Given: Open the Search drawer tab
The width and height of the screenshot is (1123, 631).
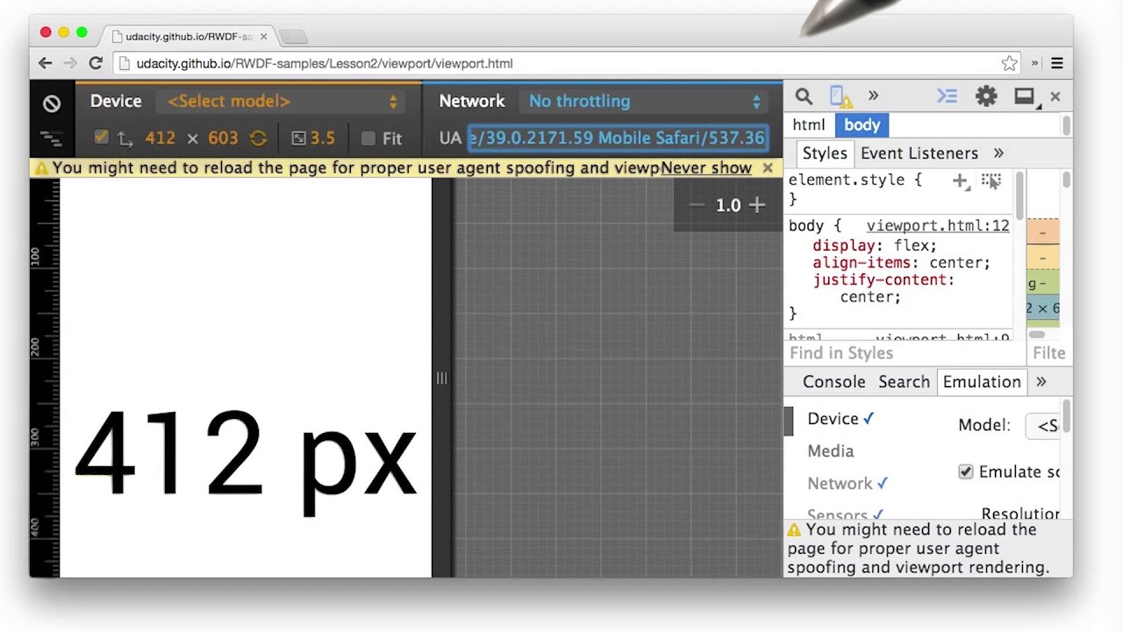Looking at the screenshot, I should click(904, 382).
